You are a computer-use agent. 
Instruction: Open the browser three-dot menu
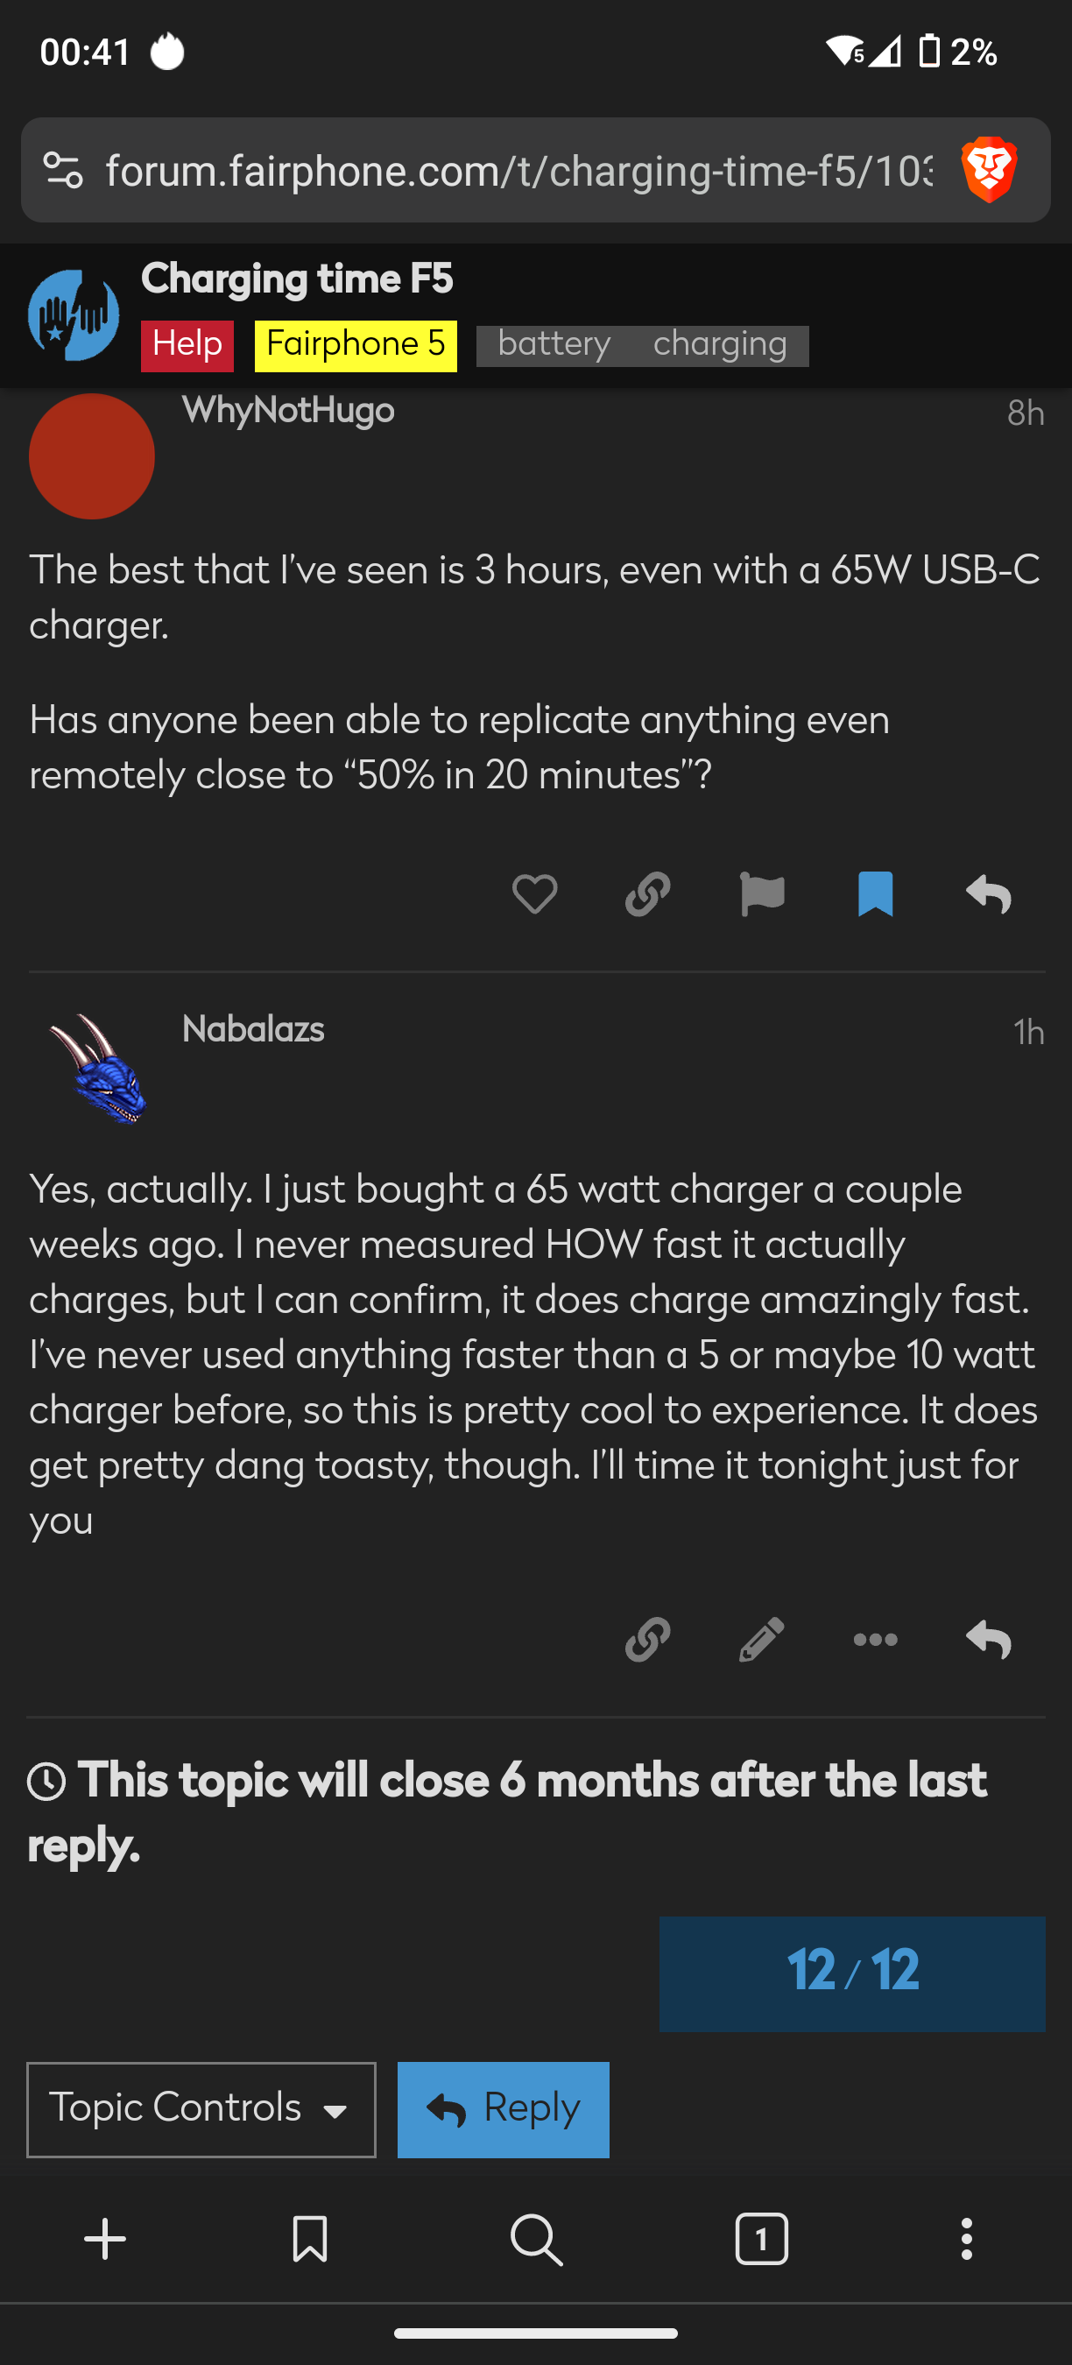click(x=965, y=2239)
